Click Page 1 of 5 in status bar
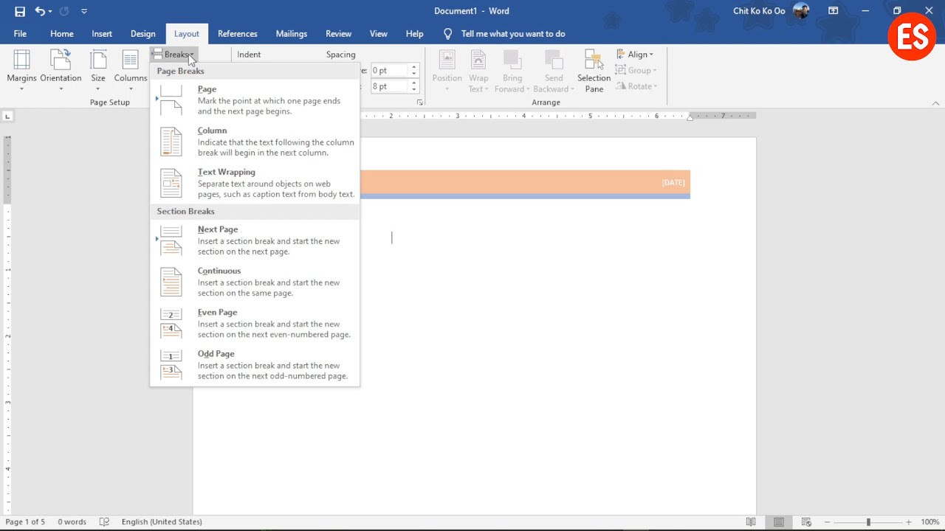945x531 pixels. tap(25, 522)
